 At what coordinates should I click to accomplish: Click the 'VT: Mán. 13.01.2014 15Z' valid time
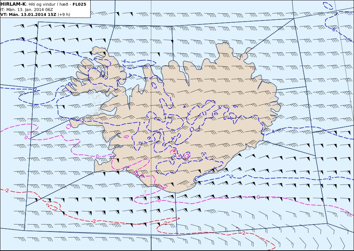(28, 14)
